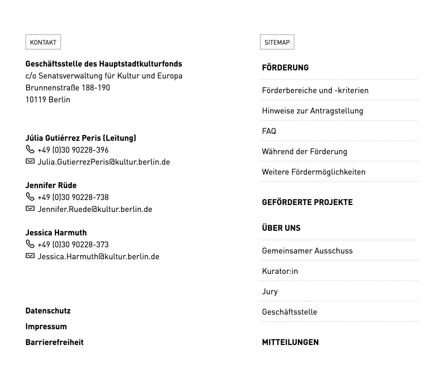Open FÖRDERUNG sitemap heading
This screenshot has height=365, width=445.
coord(285,68)
